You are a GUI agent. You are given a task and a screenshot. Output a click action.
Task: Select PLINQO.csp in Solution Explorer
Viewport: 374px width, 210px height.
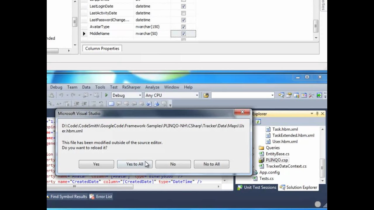(277, 160)
